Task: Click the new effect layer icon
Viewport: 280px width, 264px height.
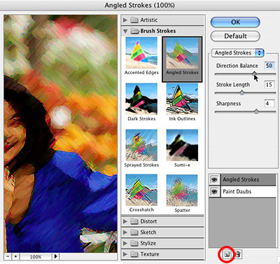Action: pos(226,254)
